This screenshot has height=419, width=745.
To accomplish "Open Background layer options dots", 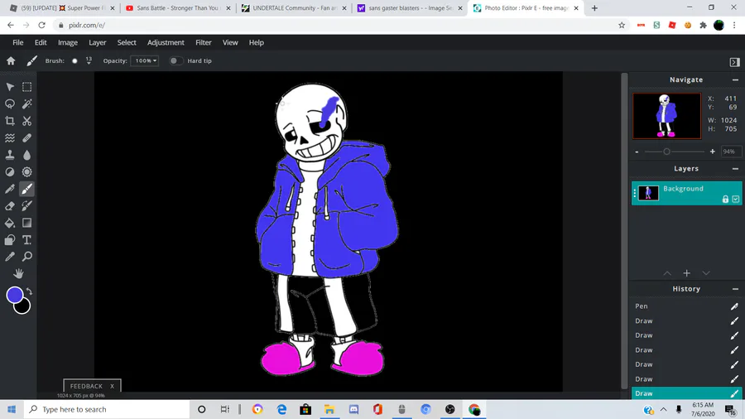I will coord(635,193).
